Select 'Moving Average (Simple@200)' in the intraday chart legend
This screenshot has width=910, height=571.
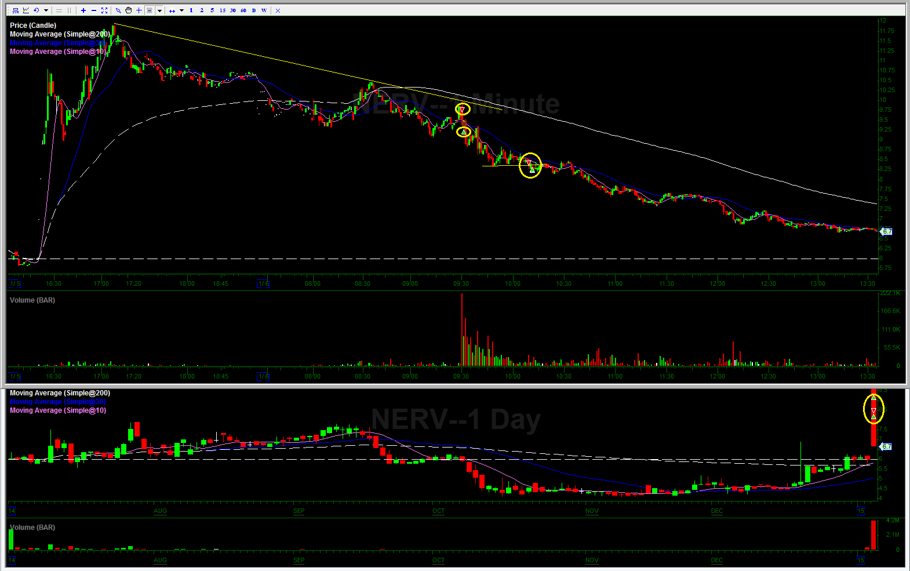(60, 34)
